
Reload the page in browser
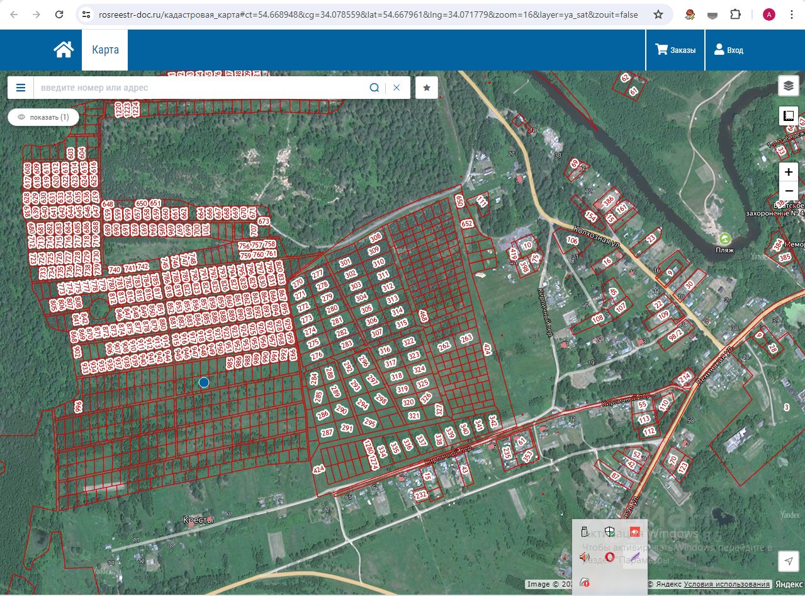point(59,14)
